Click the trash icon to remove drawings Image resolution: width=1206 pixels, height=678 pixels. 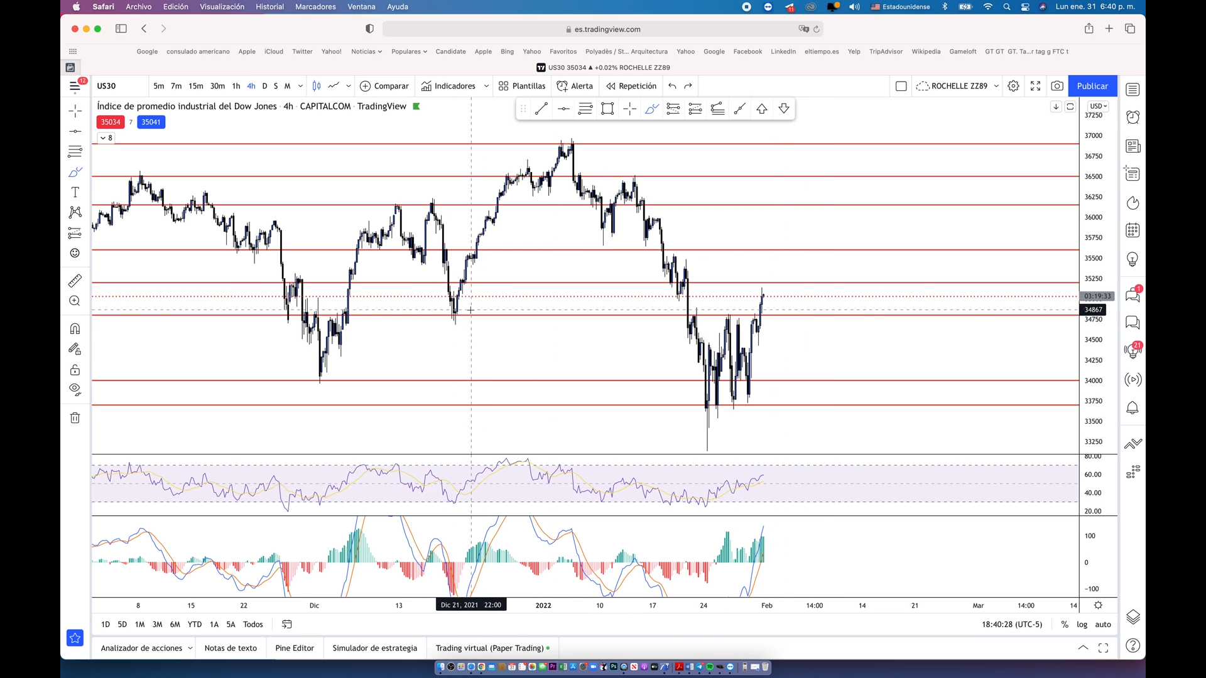coord(75,418)
